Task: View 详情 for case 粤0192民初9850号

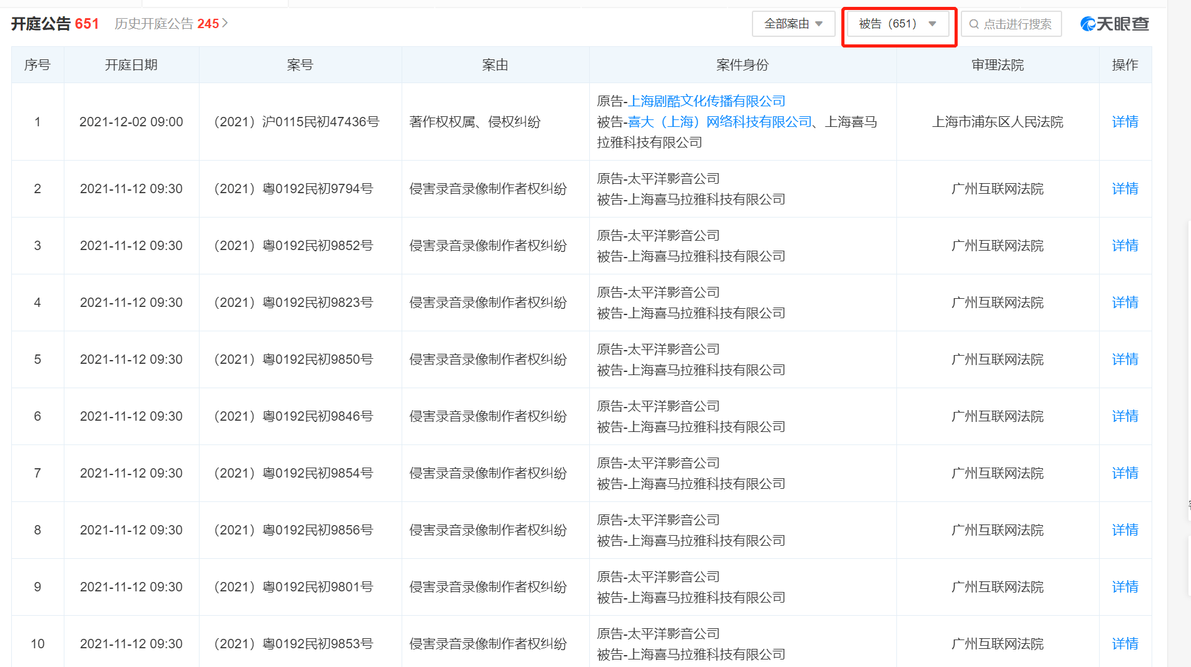Action: pos(1125,359)
